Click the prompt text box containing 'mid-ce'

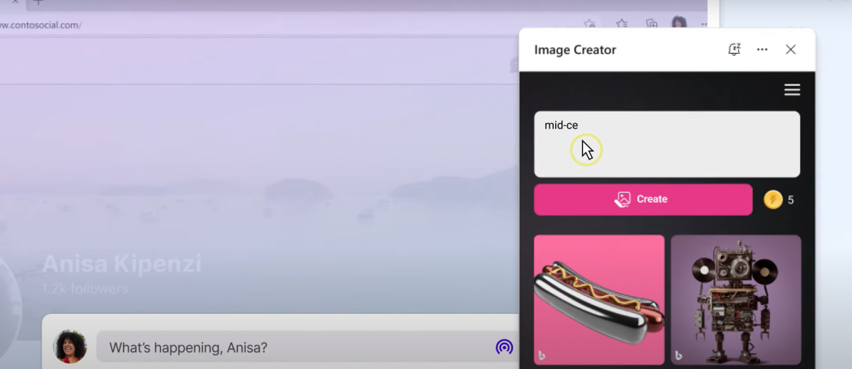click(667, 144)
